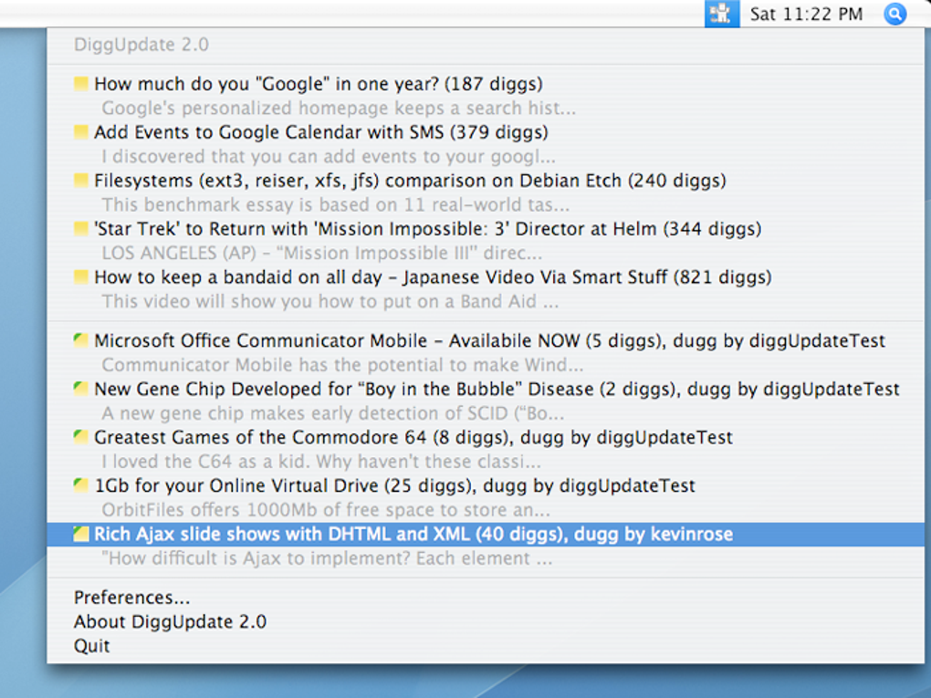931x698 pixels.
Task: Open "Add Events to Google Calendar" story
Action: [320, 132]
